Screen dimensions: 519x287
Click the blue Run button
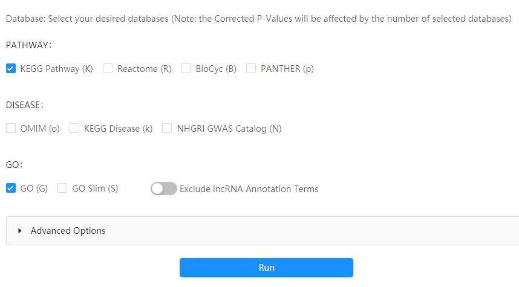click(x=266, y=268)
